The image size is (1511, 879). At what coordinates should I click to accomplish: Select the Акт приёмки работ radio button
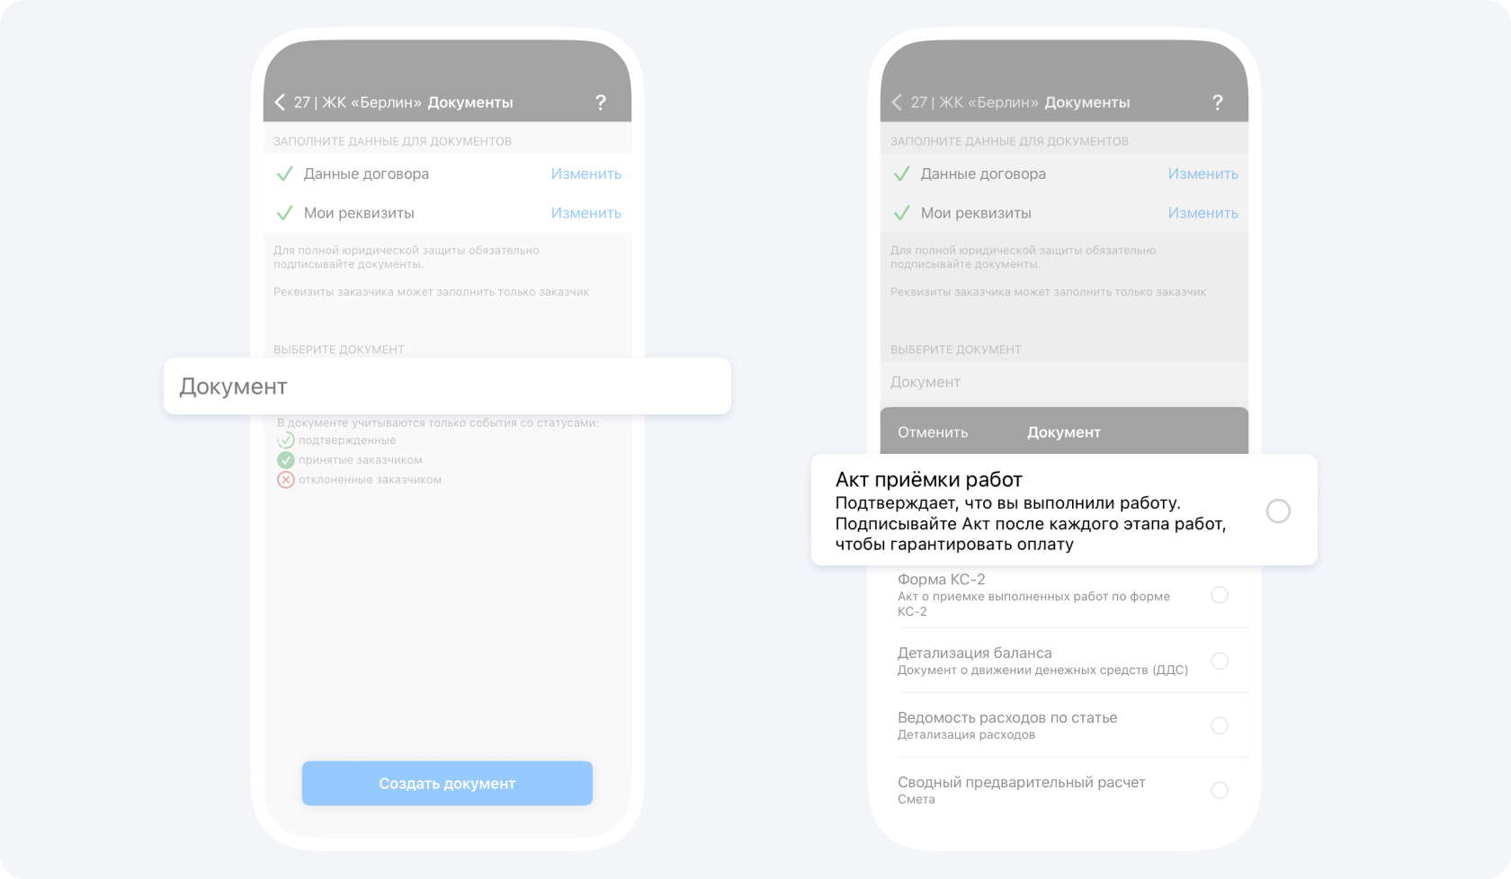[x=1278, y=511]
